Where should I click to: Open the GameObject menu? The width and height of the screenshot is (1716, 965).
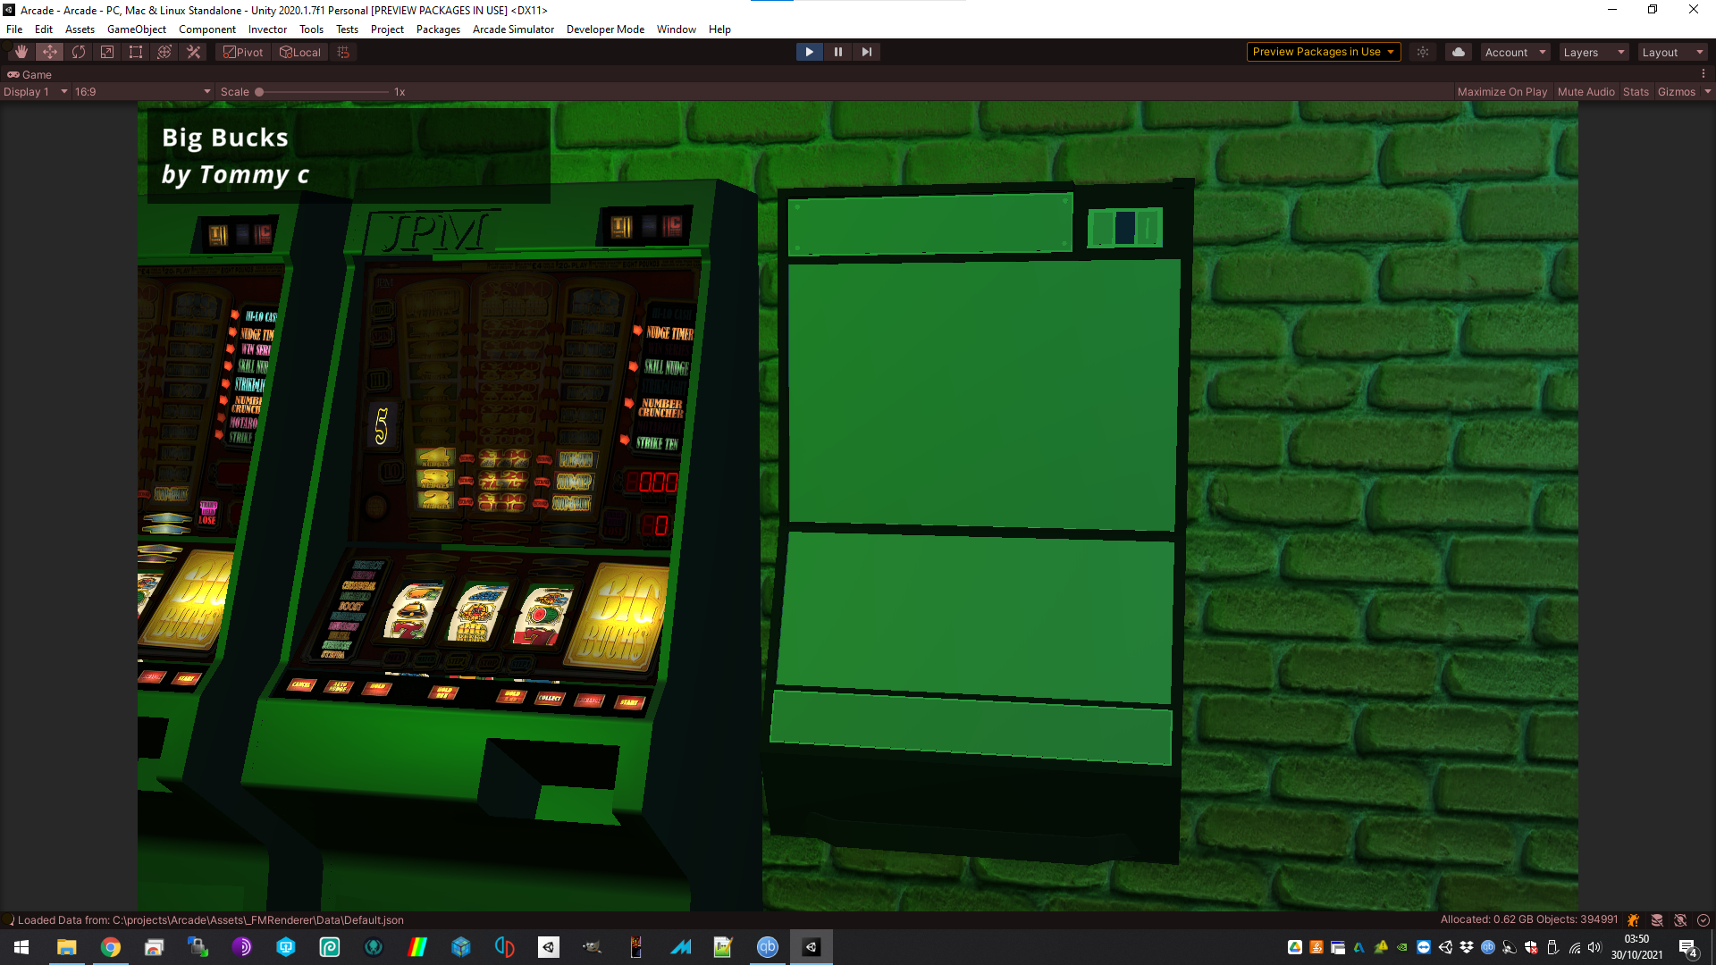(136, 29)
